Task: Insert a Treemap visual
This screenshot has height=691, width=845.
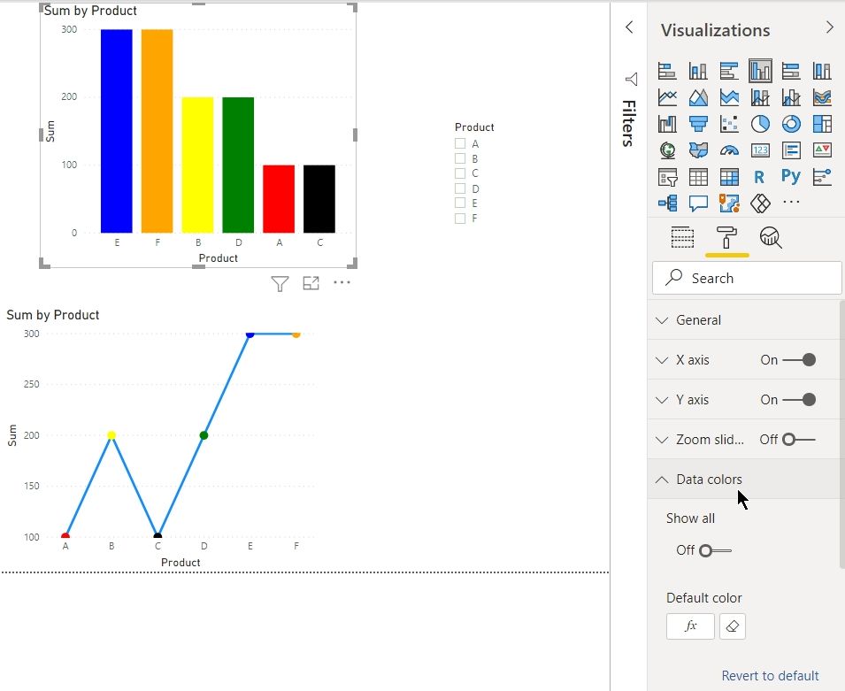Action: tap(822, 124)
